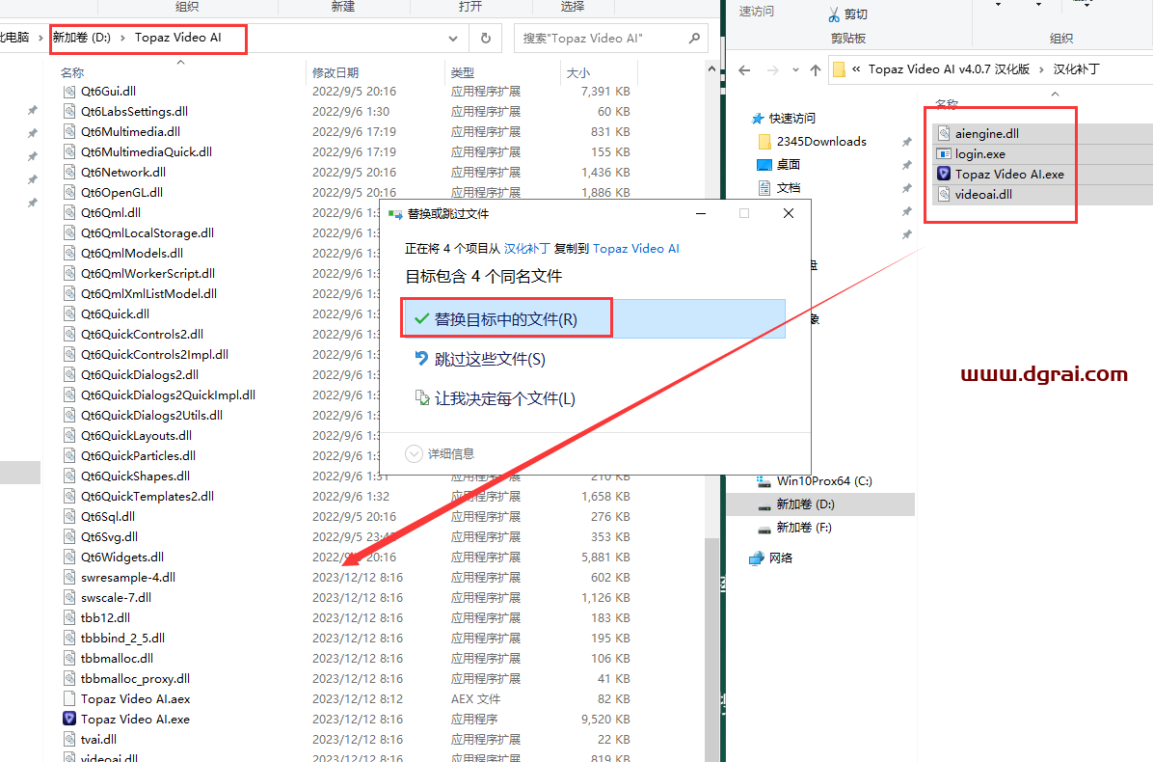The width and height of the screenshot is (1153, 762).
Task: Select Qt6Sql.dll file icon
Action: click(x=69, y=516)
